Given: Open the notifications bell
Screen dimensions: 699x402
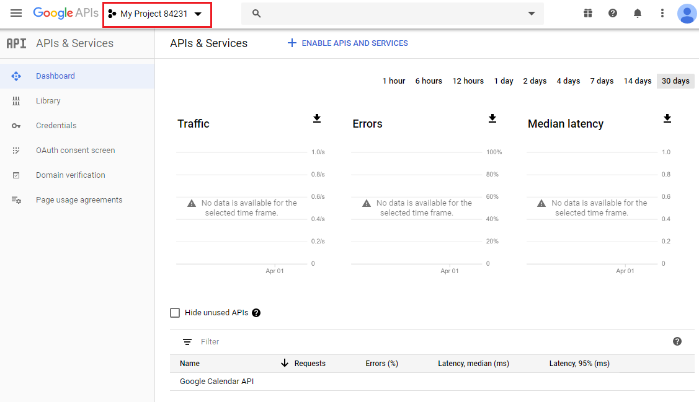Looking at the screenshot, I should click(x=638, y=14).
